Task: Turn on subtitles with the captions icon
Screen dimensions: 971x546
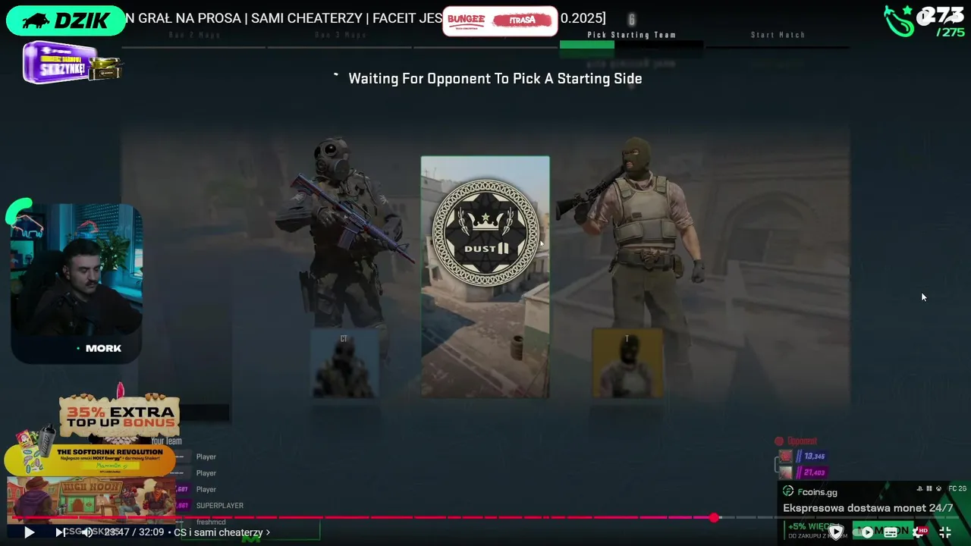Action: [890, 532]
